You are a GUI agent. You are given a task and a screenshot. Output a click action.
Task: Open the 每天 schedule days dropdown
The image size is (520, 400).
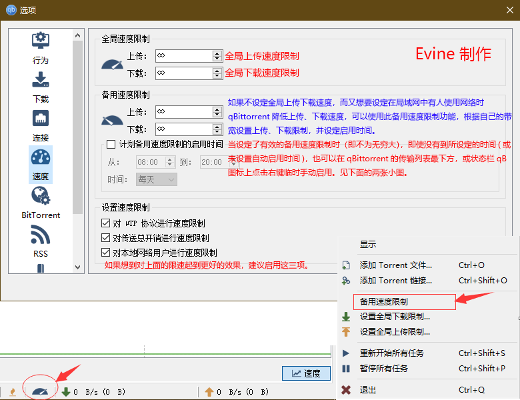pyautogui.click(x=156, y=179)
